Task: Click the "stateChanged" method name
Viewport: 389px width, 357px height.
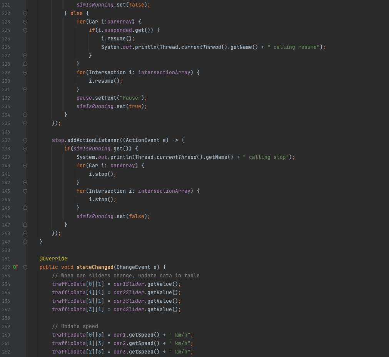Action: click(x=95, y=267)
